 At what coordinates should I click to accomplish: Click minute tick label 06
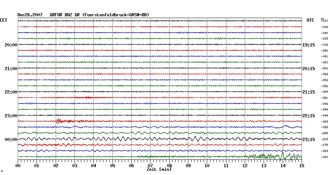pos(131,166)
